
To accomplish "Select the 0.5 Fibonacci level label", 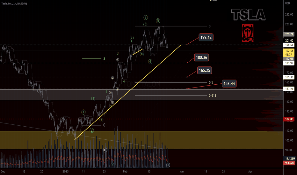I will [211, 82].
